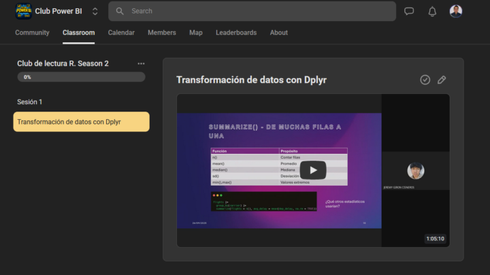Screen dimensions: 490x275
Task: Open the user profile avatar
Action: [x=456, y=11]
